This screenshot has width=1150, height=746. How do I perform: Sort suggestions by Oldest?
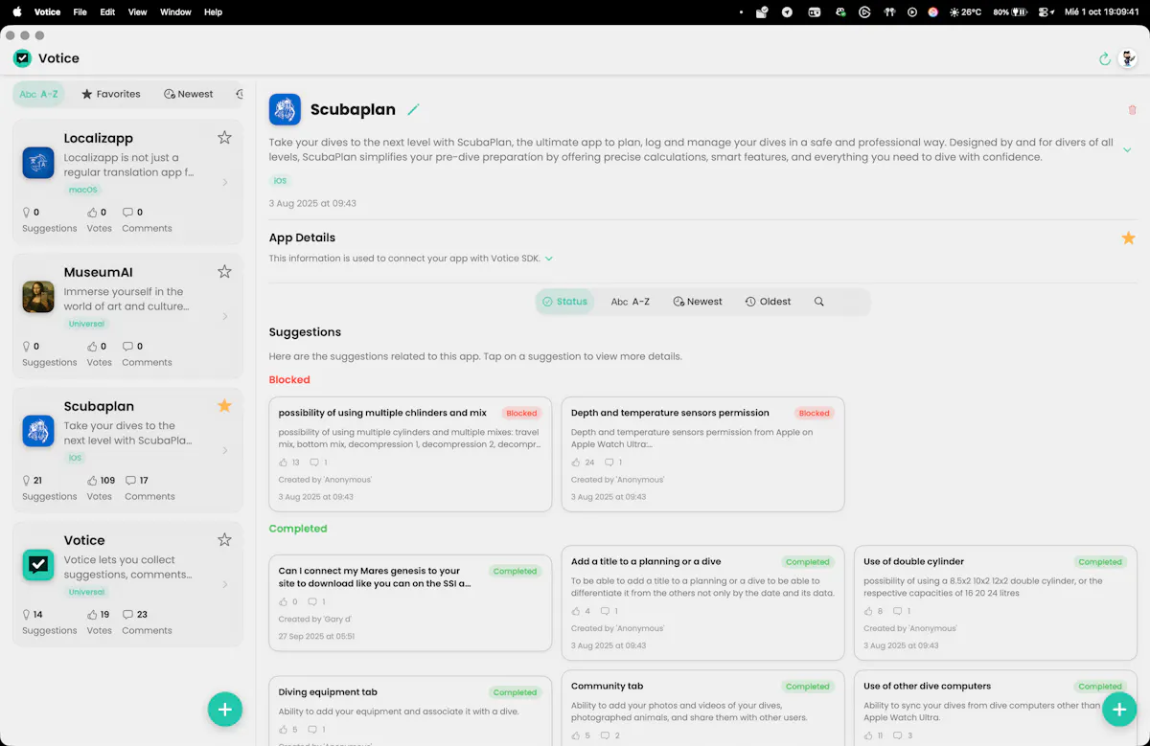coord(769,302)
